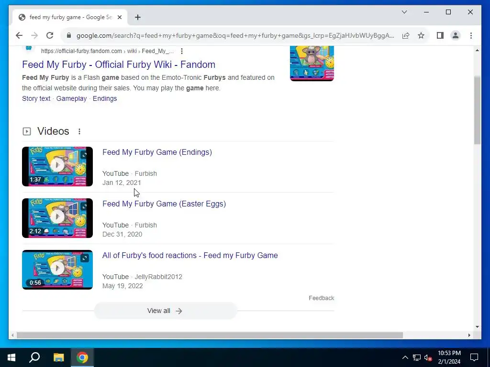Open File Explorer from the taskbar
The width and height of the screenshot is (490, 367).
(58, 357)
